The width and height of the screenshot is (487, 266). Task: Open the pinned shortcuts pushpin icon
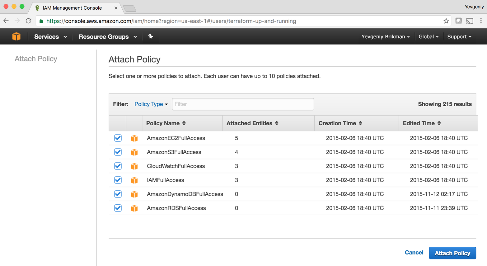[x=151, y=36]
